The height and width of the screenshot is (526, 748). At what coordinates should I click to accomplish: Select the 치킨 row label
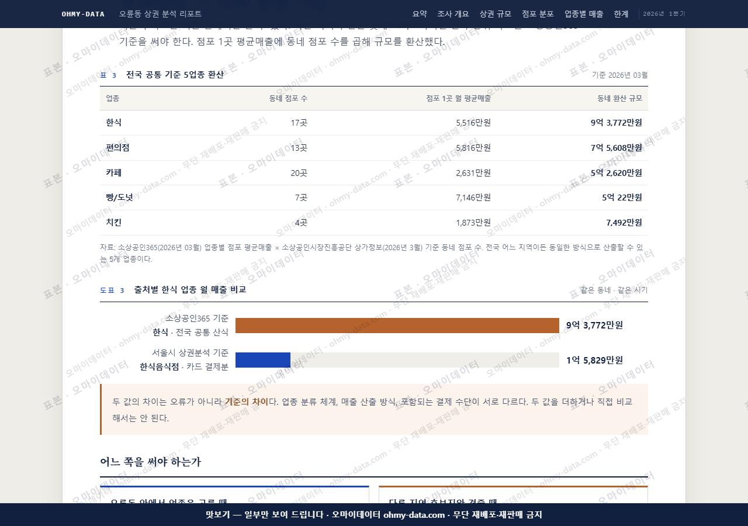click(x=114, y=223)
